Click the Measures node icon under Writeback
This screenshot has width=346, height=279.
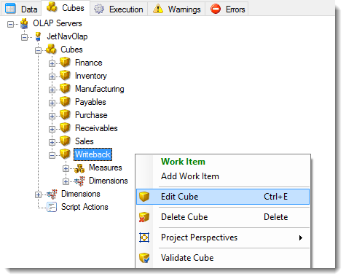(x=79, y=168)
